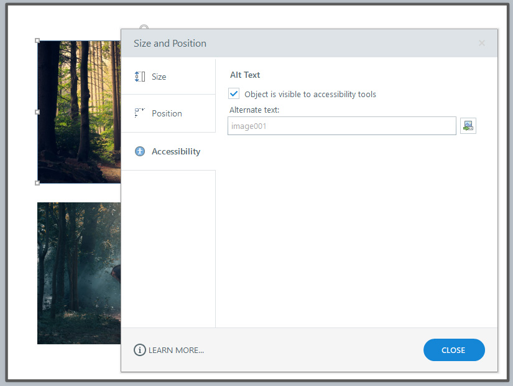
Task: Open the Position tab
Action: (x=167, y=113)
